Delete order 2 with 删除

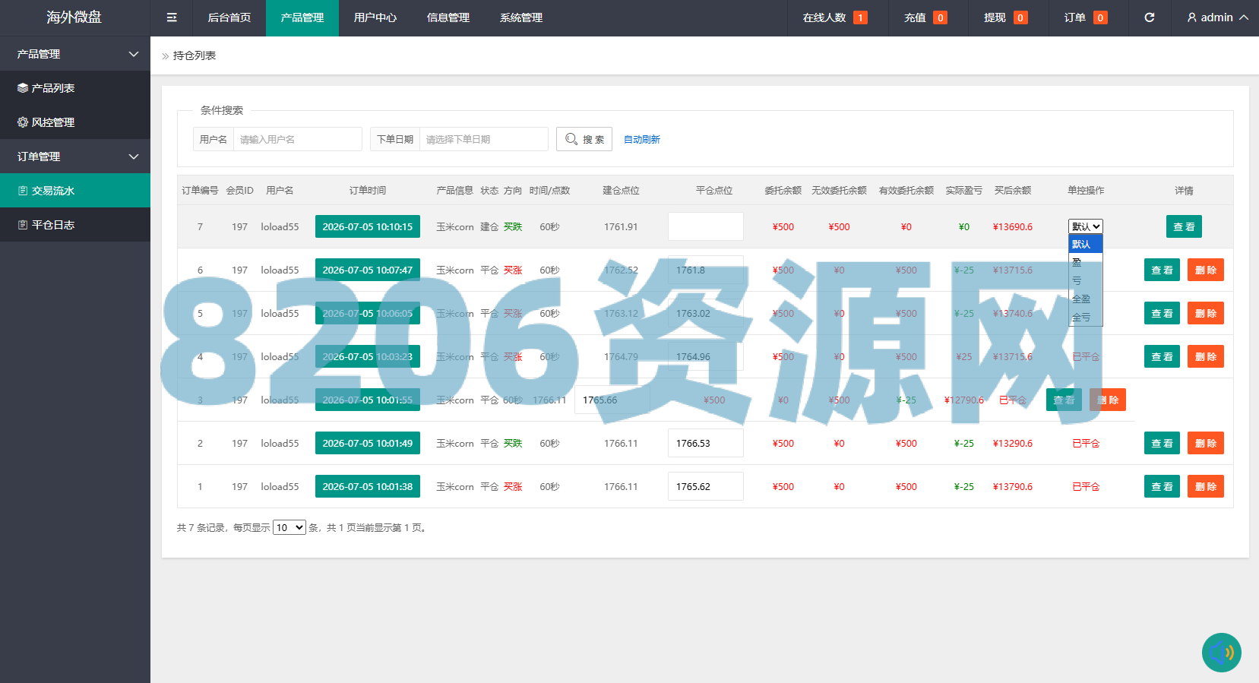click(x=1206, y=443)
